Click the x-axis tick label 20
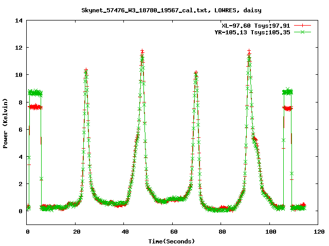Viewport: 329px width, 246px height. 76,231
